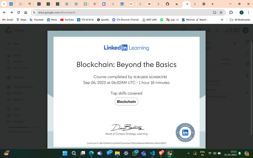Open Microsoft Edge from taskbar

[91, 153]
